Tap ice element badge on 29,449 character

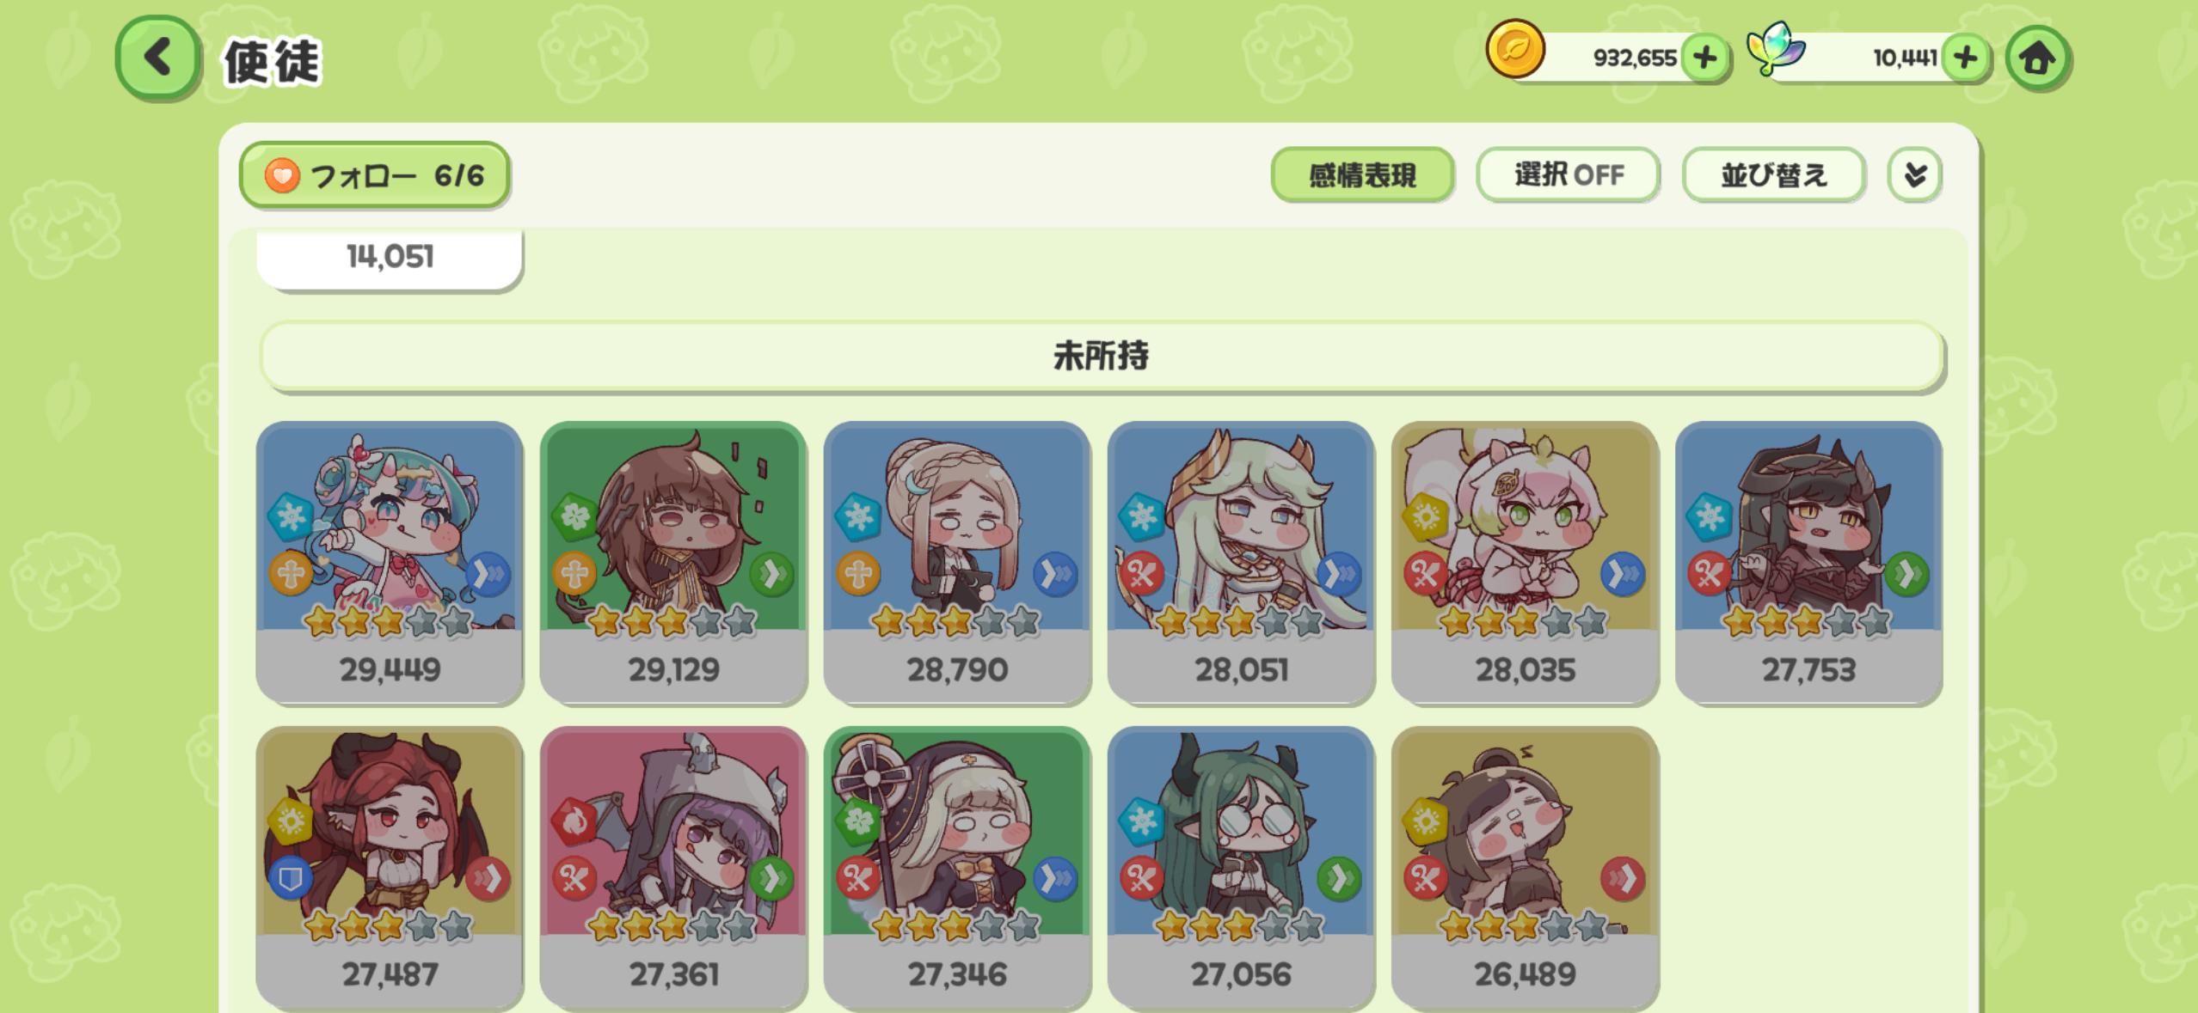pos(290,516)
